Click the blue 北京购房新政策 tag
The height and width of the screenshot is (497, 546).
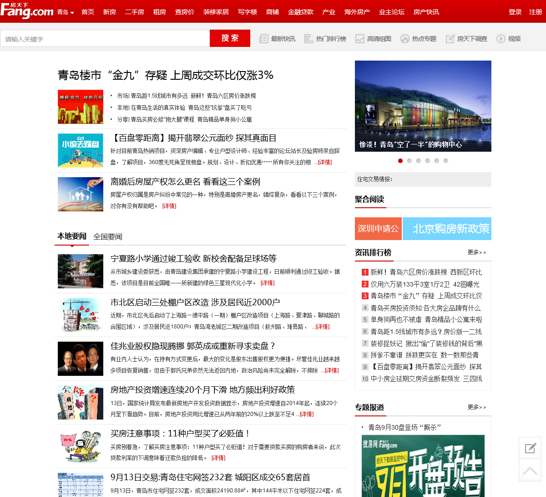(447, 229)
